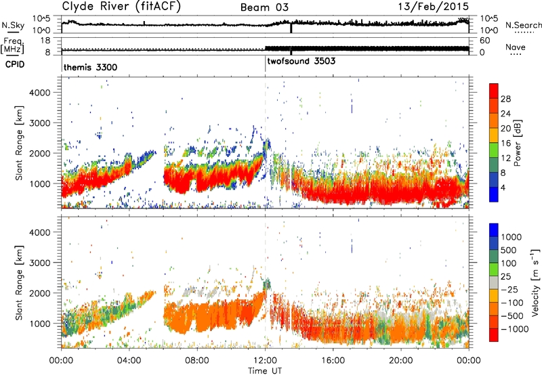542x375 pixels.
Task: Click the Velocity colorbar value '-1000'
Action: pos(514,329)
